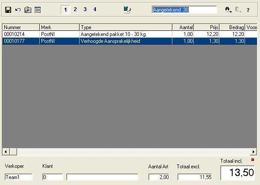Open tab 3
Screen dimensions: 260x185
tap(85, 9)
